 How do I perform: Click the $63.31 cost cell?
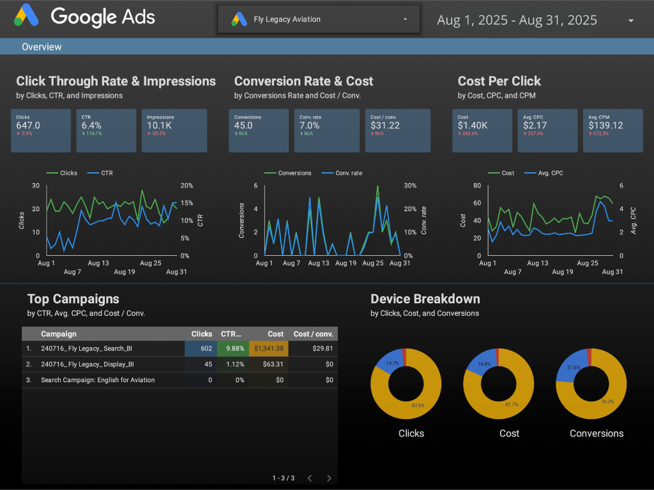[x=269, y=364]
